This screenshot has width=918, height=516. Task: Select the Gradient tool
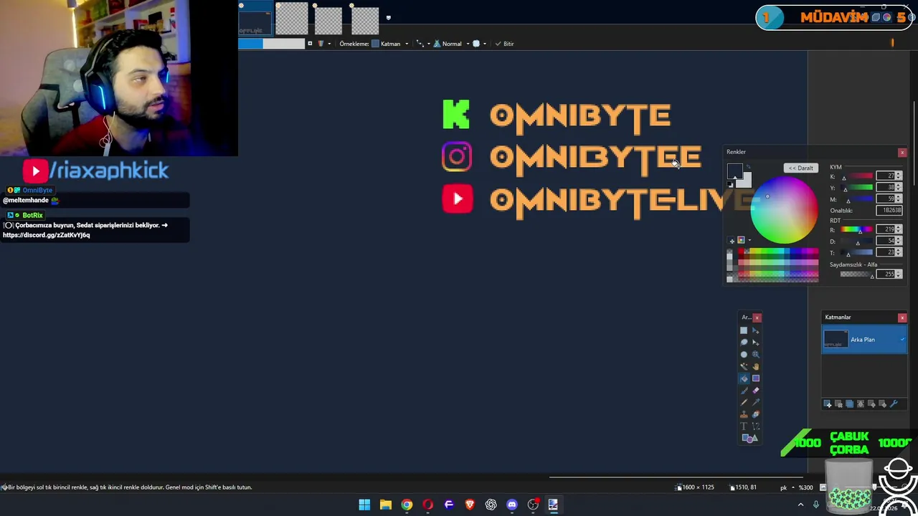pos(755,378)
